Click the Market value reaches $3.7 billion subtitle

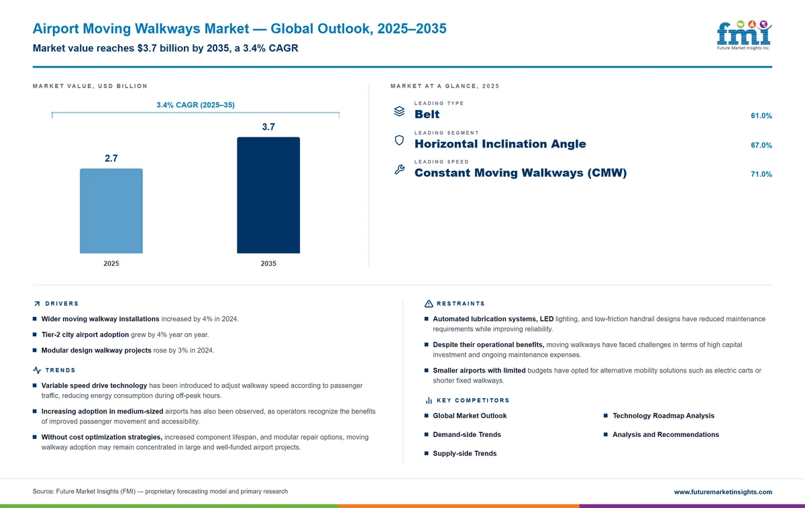[165, 48]
